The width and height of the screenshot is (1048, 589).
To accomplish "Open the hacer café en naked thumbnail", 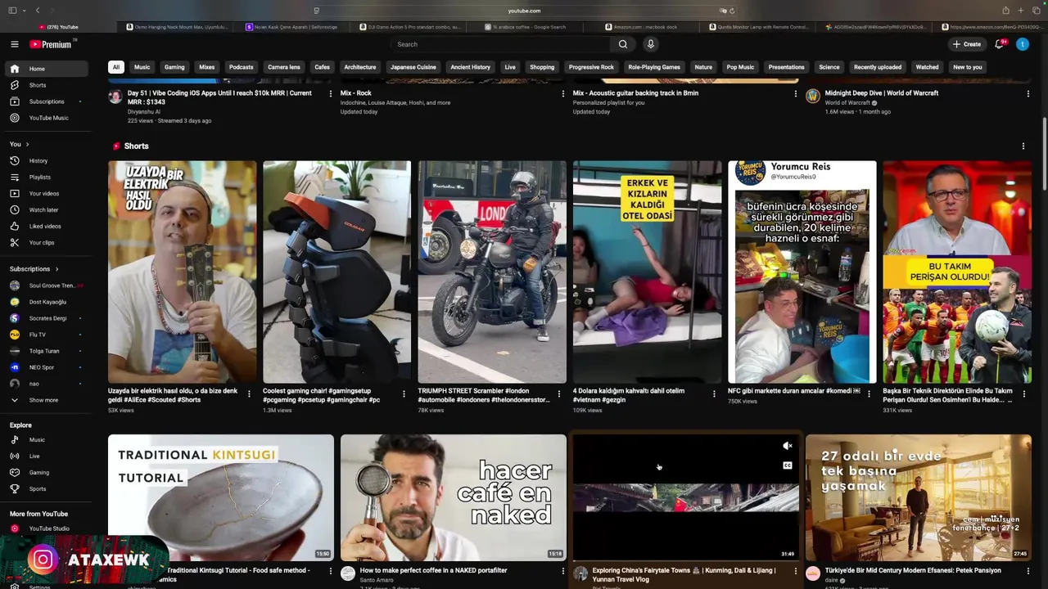I will click(x=454, y=497).
